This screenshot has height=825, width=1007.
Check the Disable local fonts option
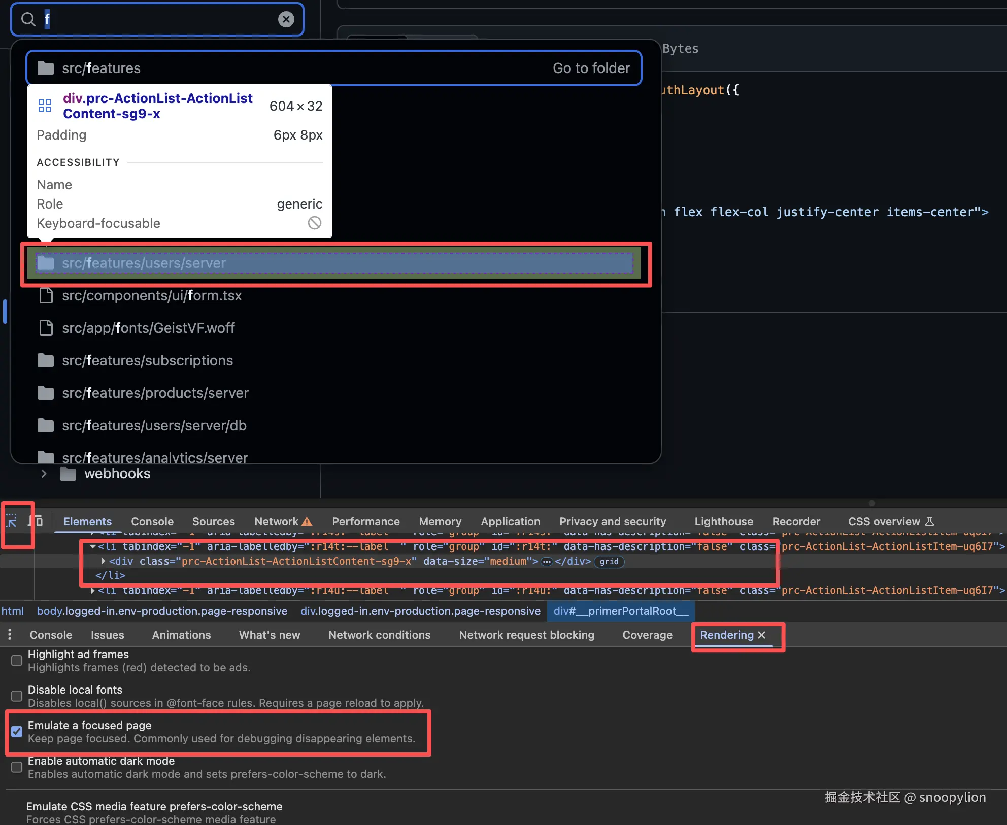pyautogui.click(x=17, y=696)
